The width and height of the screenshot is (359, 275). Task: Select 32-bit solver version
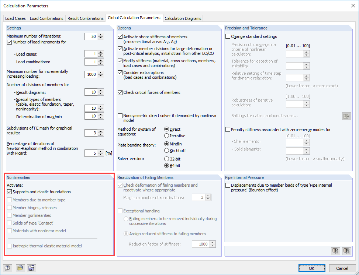[167, 159]
